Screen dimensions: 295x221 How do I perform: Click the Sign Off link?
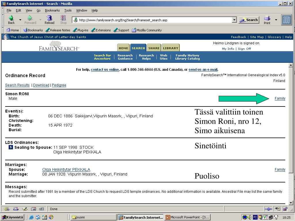tap(244, 49)
